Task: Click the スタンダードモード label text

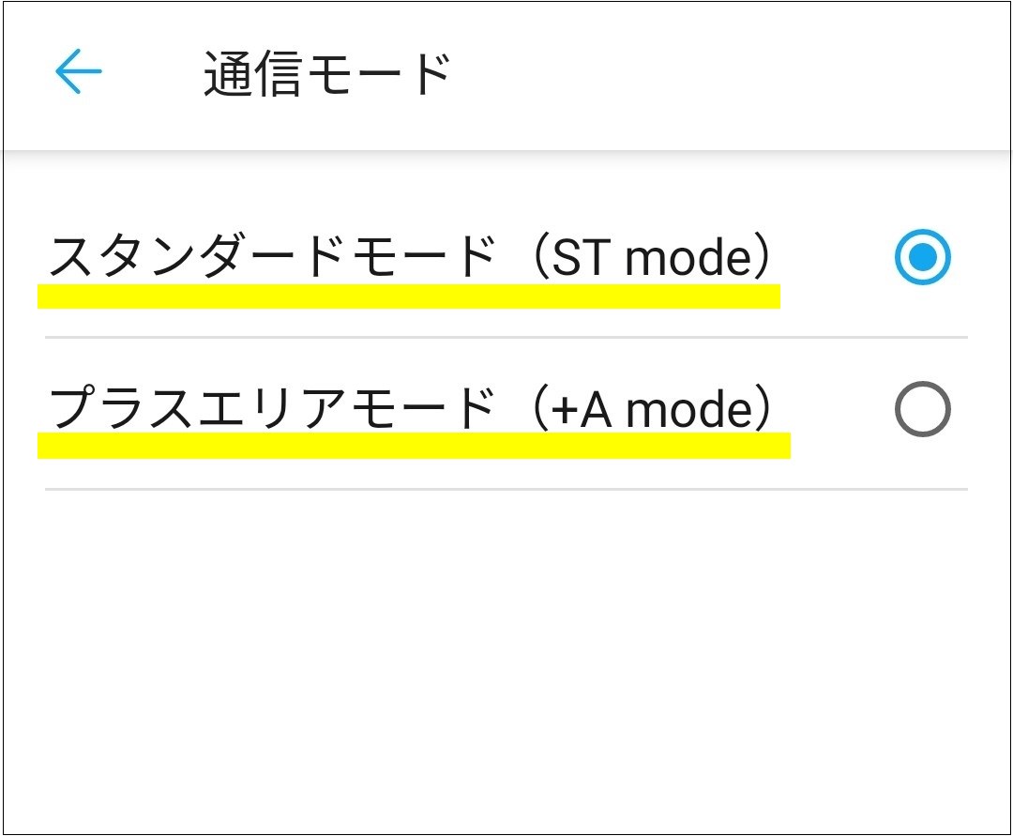Action: point(272,257)
